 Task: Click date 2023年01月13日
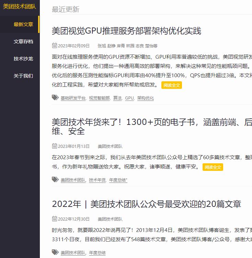[73, 146]
